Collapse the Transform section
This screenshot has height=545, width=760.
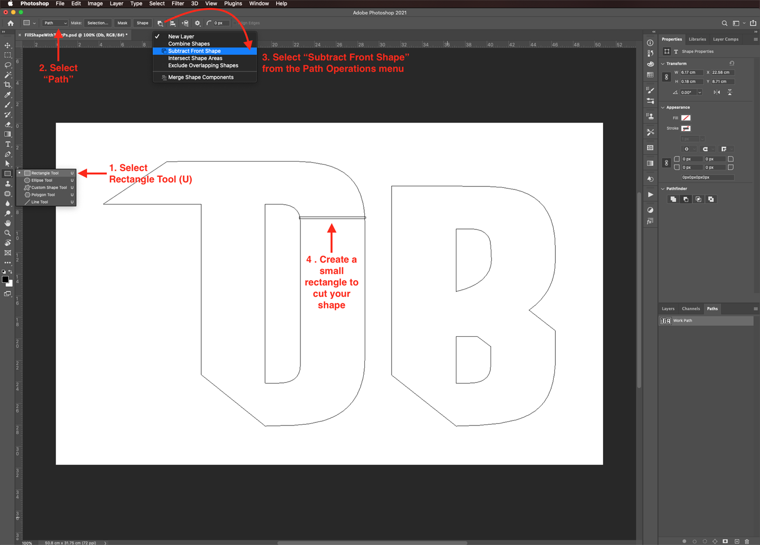663,63
